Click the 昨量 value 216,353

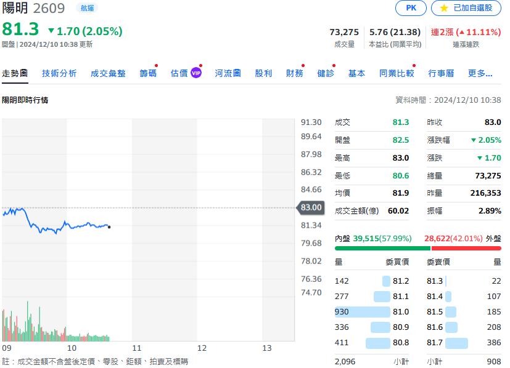click(x=485, y=193)
